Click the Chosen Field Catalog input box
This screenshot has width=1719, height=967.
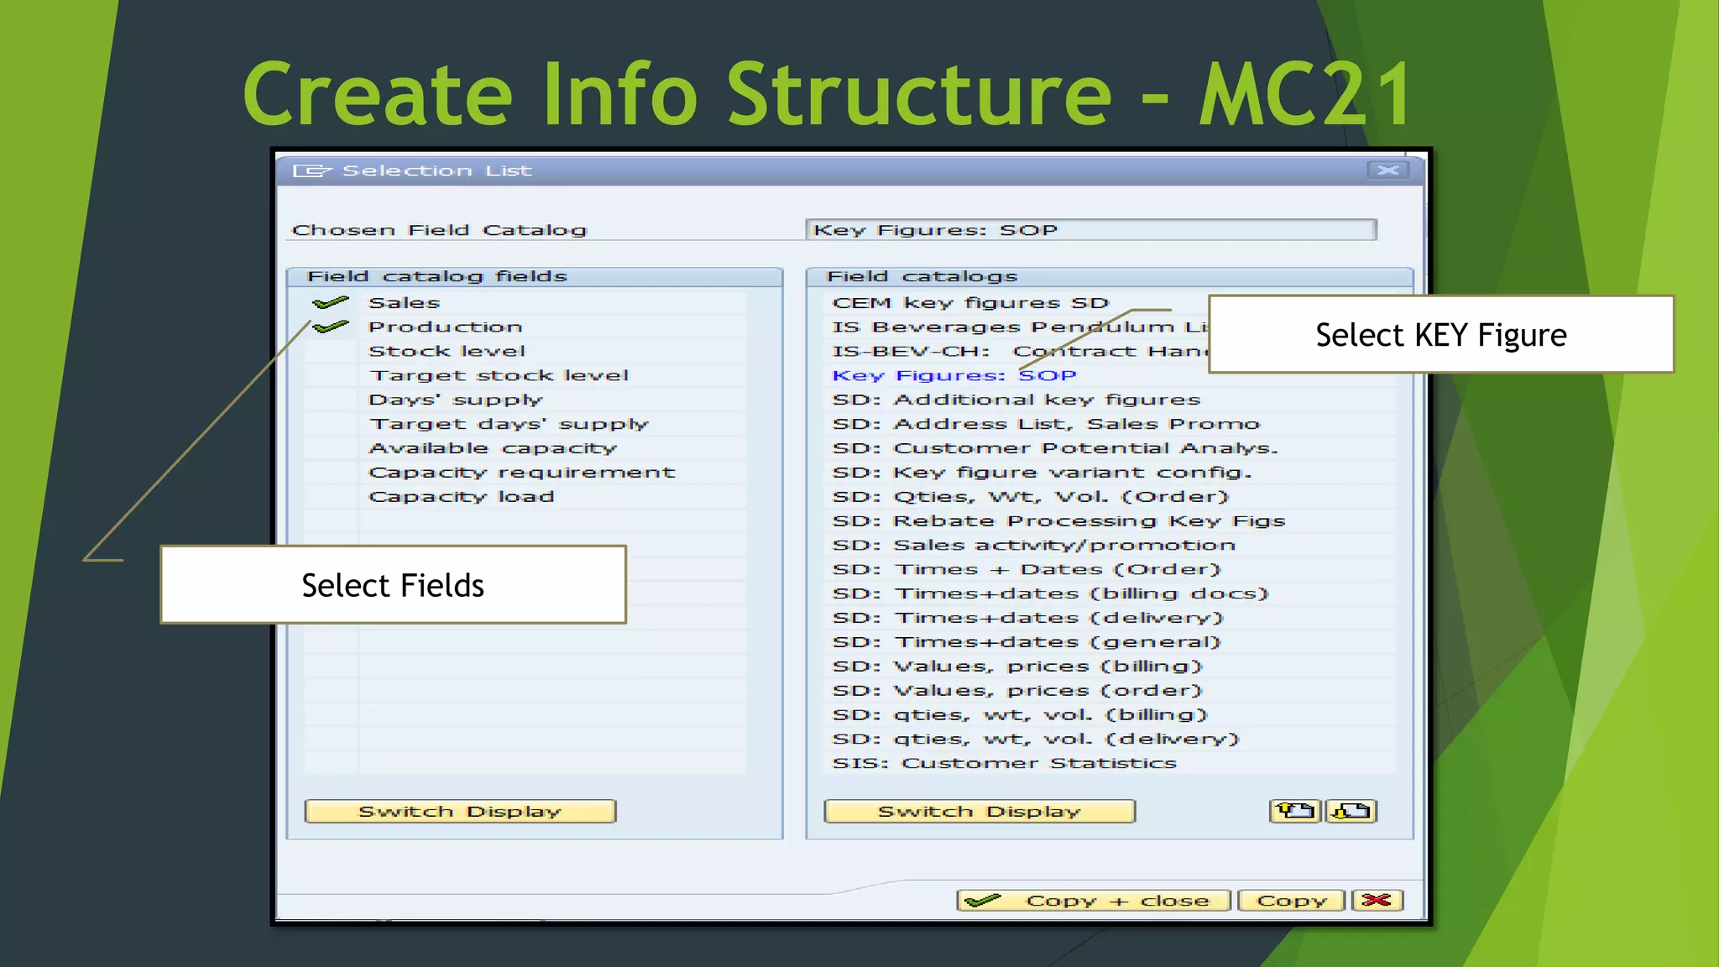[1090, 230]
